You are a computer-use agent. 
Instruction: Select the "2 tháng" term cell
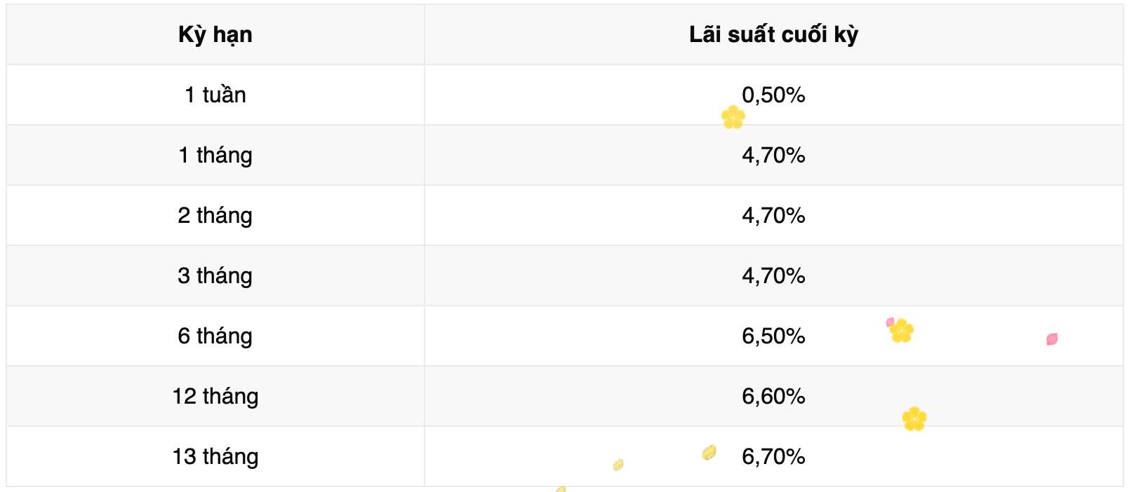(215, 215)
